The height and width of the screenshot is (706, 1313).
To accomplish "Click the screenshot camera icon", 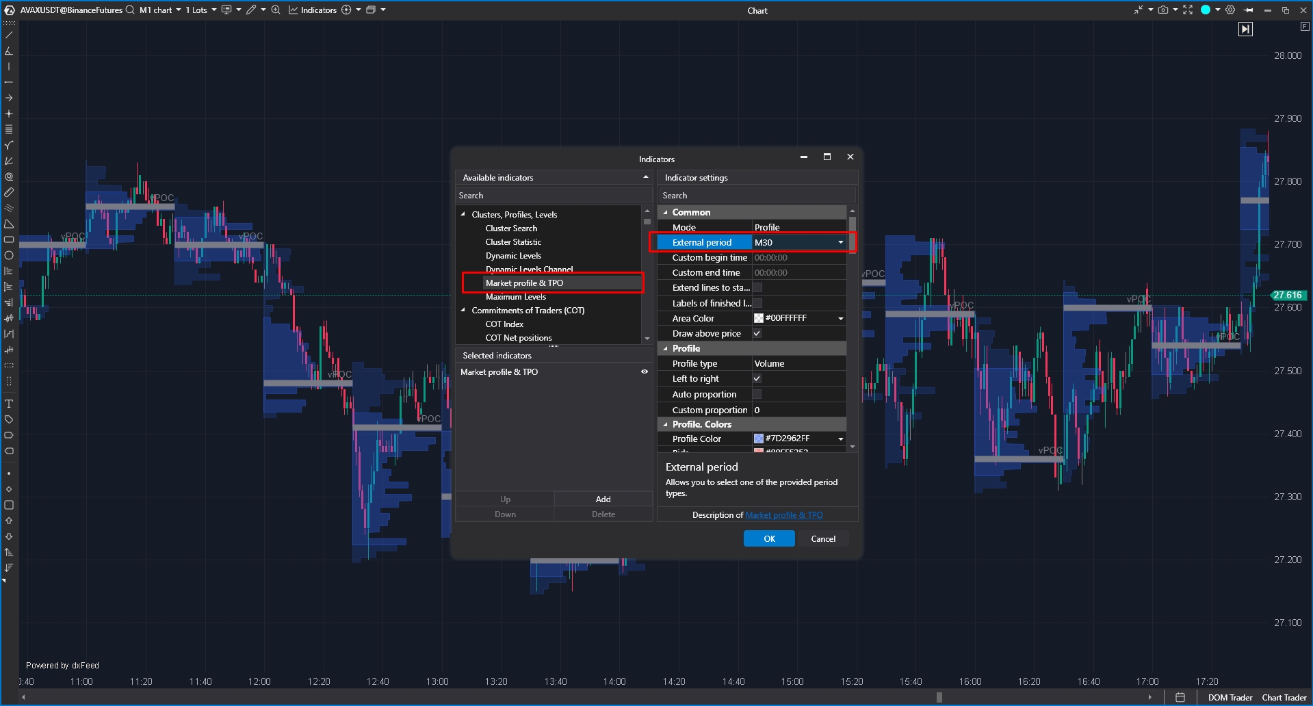I will [1162, 10].
